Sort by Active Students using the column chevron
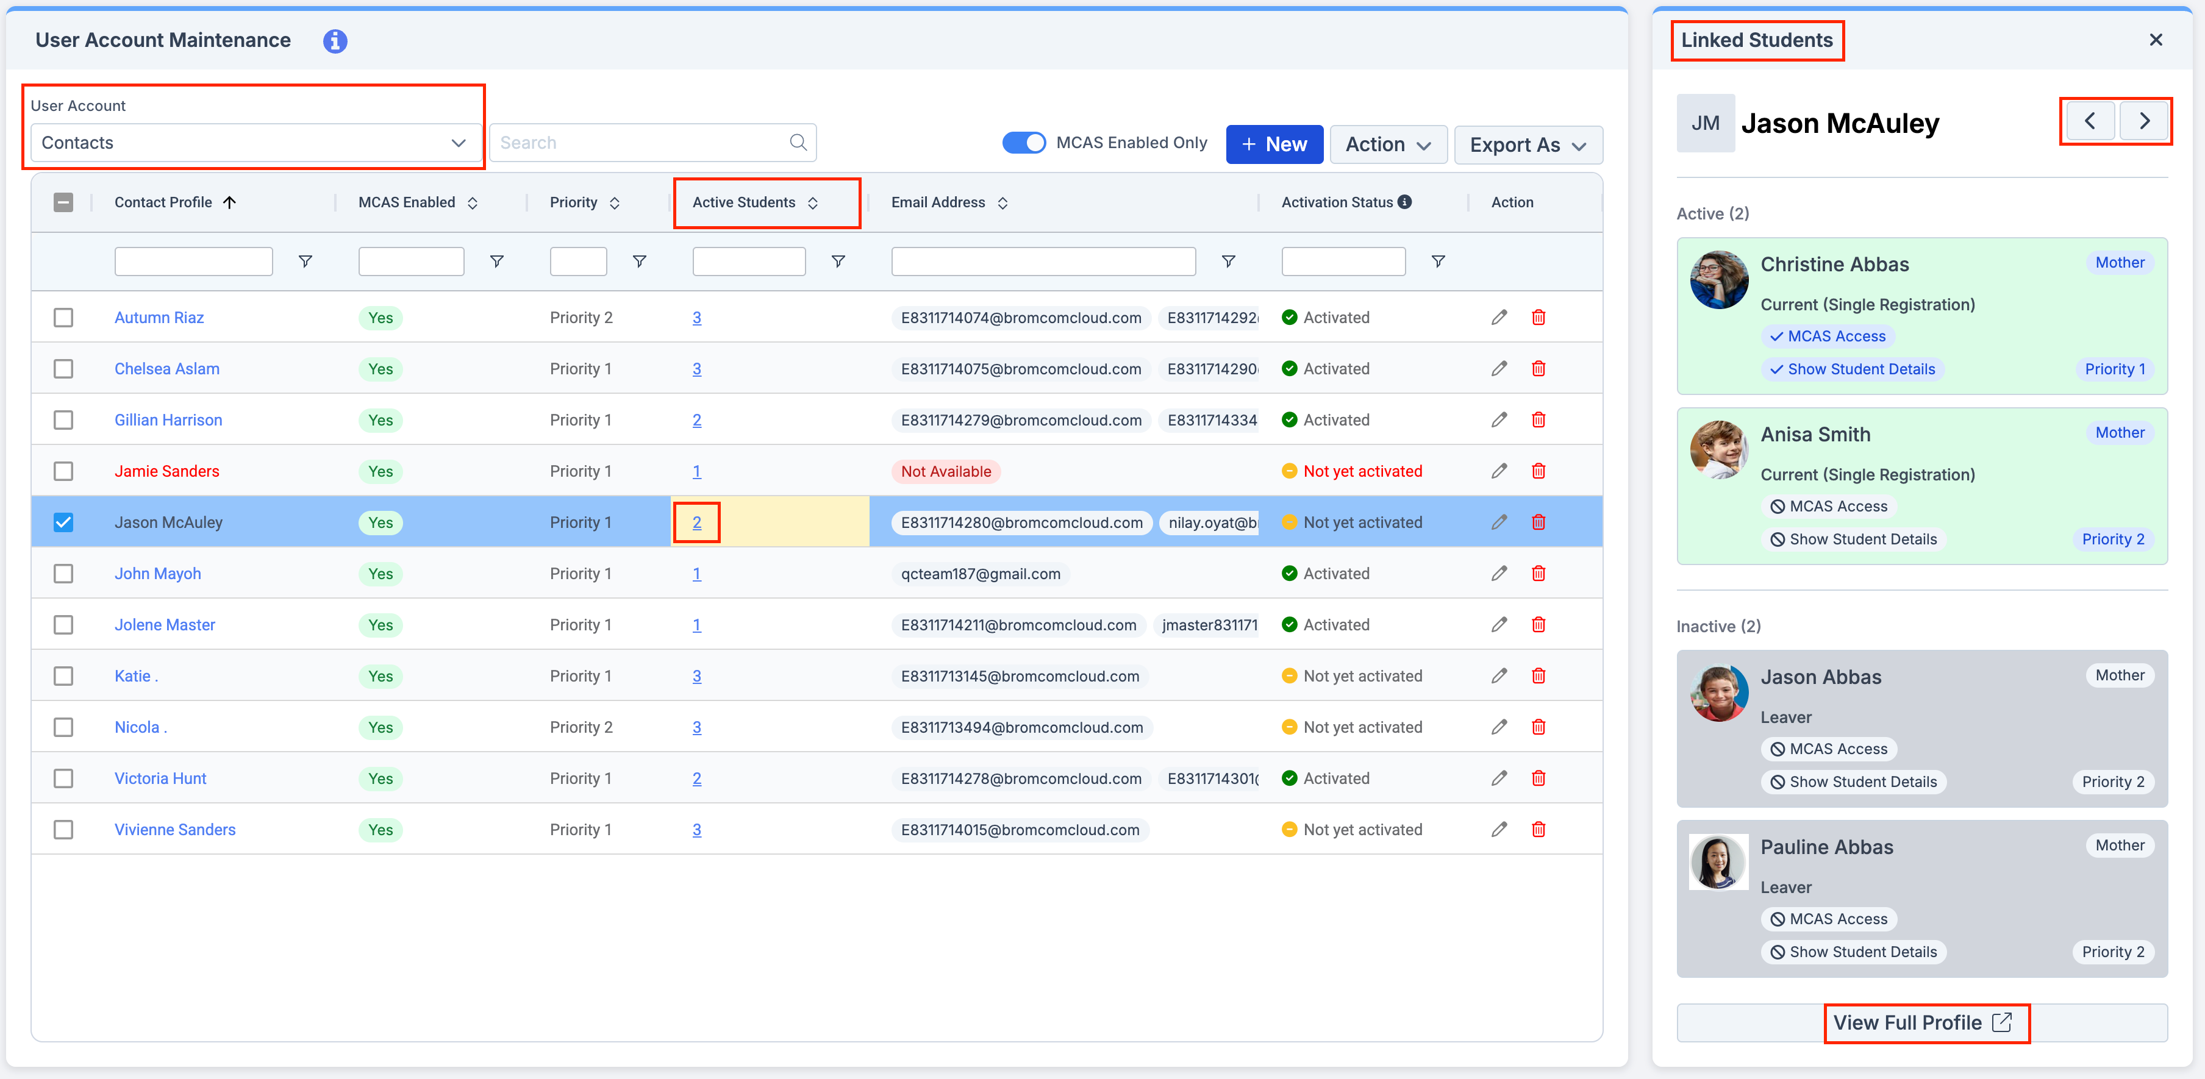Viewport: 2205px width, 1079px height. click(x=813, y=203)
